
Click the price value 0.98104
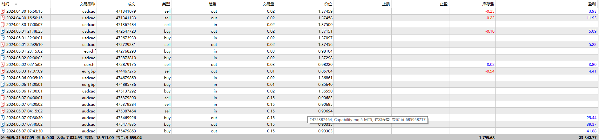pyautogui.click(x=325, y=51)
